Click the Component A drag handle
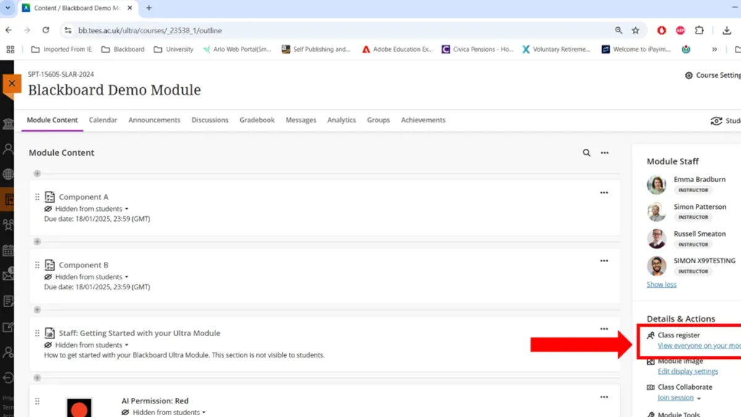The image size is (741, 417). [x=37, y=197]
